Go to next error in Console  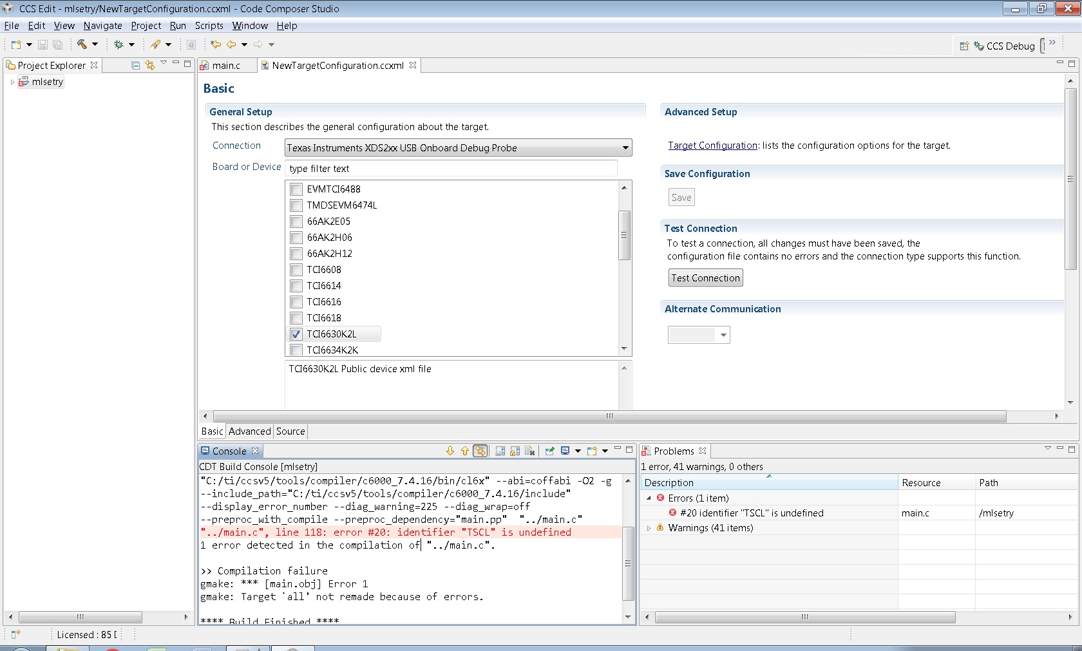pos(450,451)
